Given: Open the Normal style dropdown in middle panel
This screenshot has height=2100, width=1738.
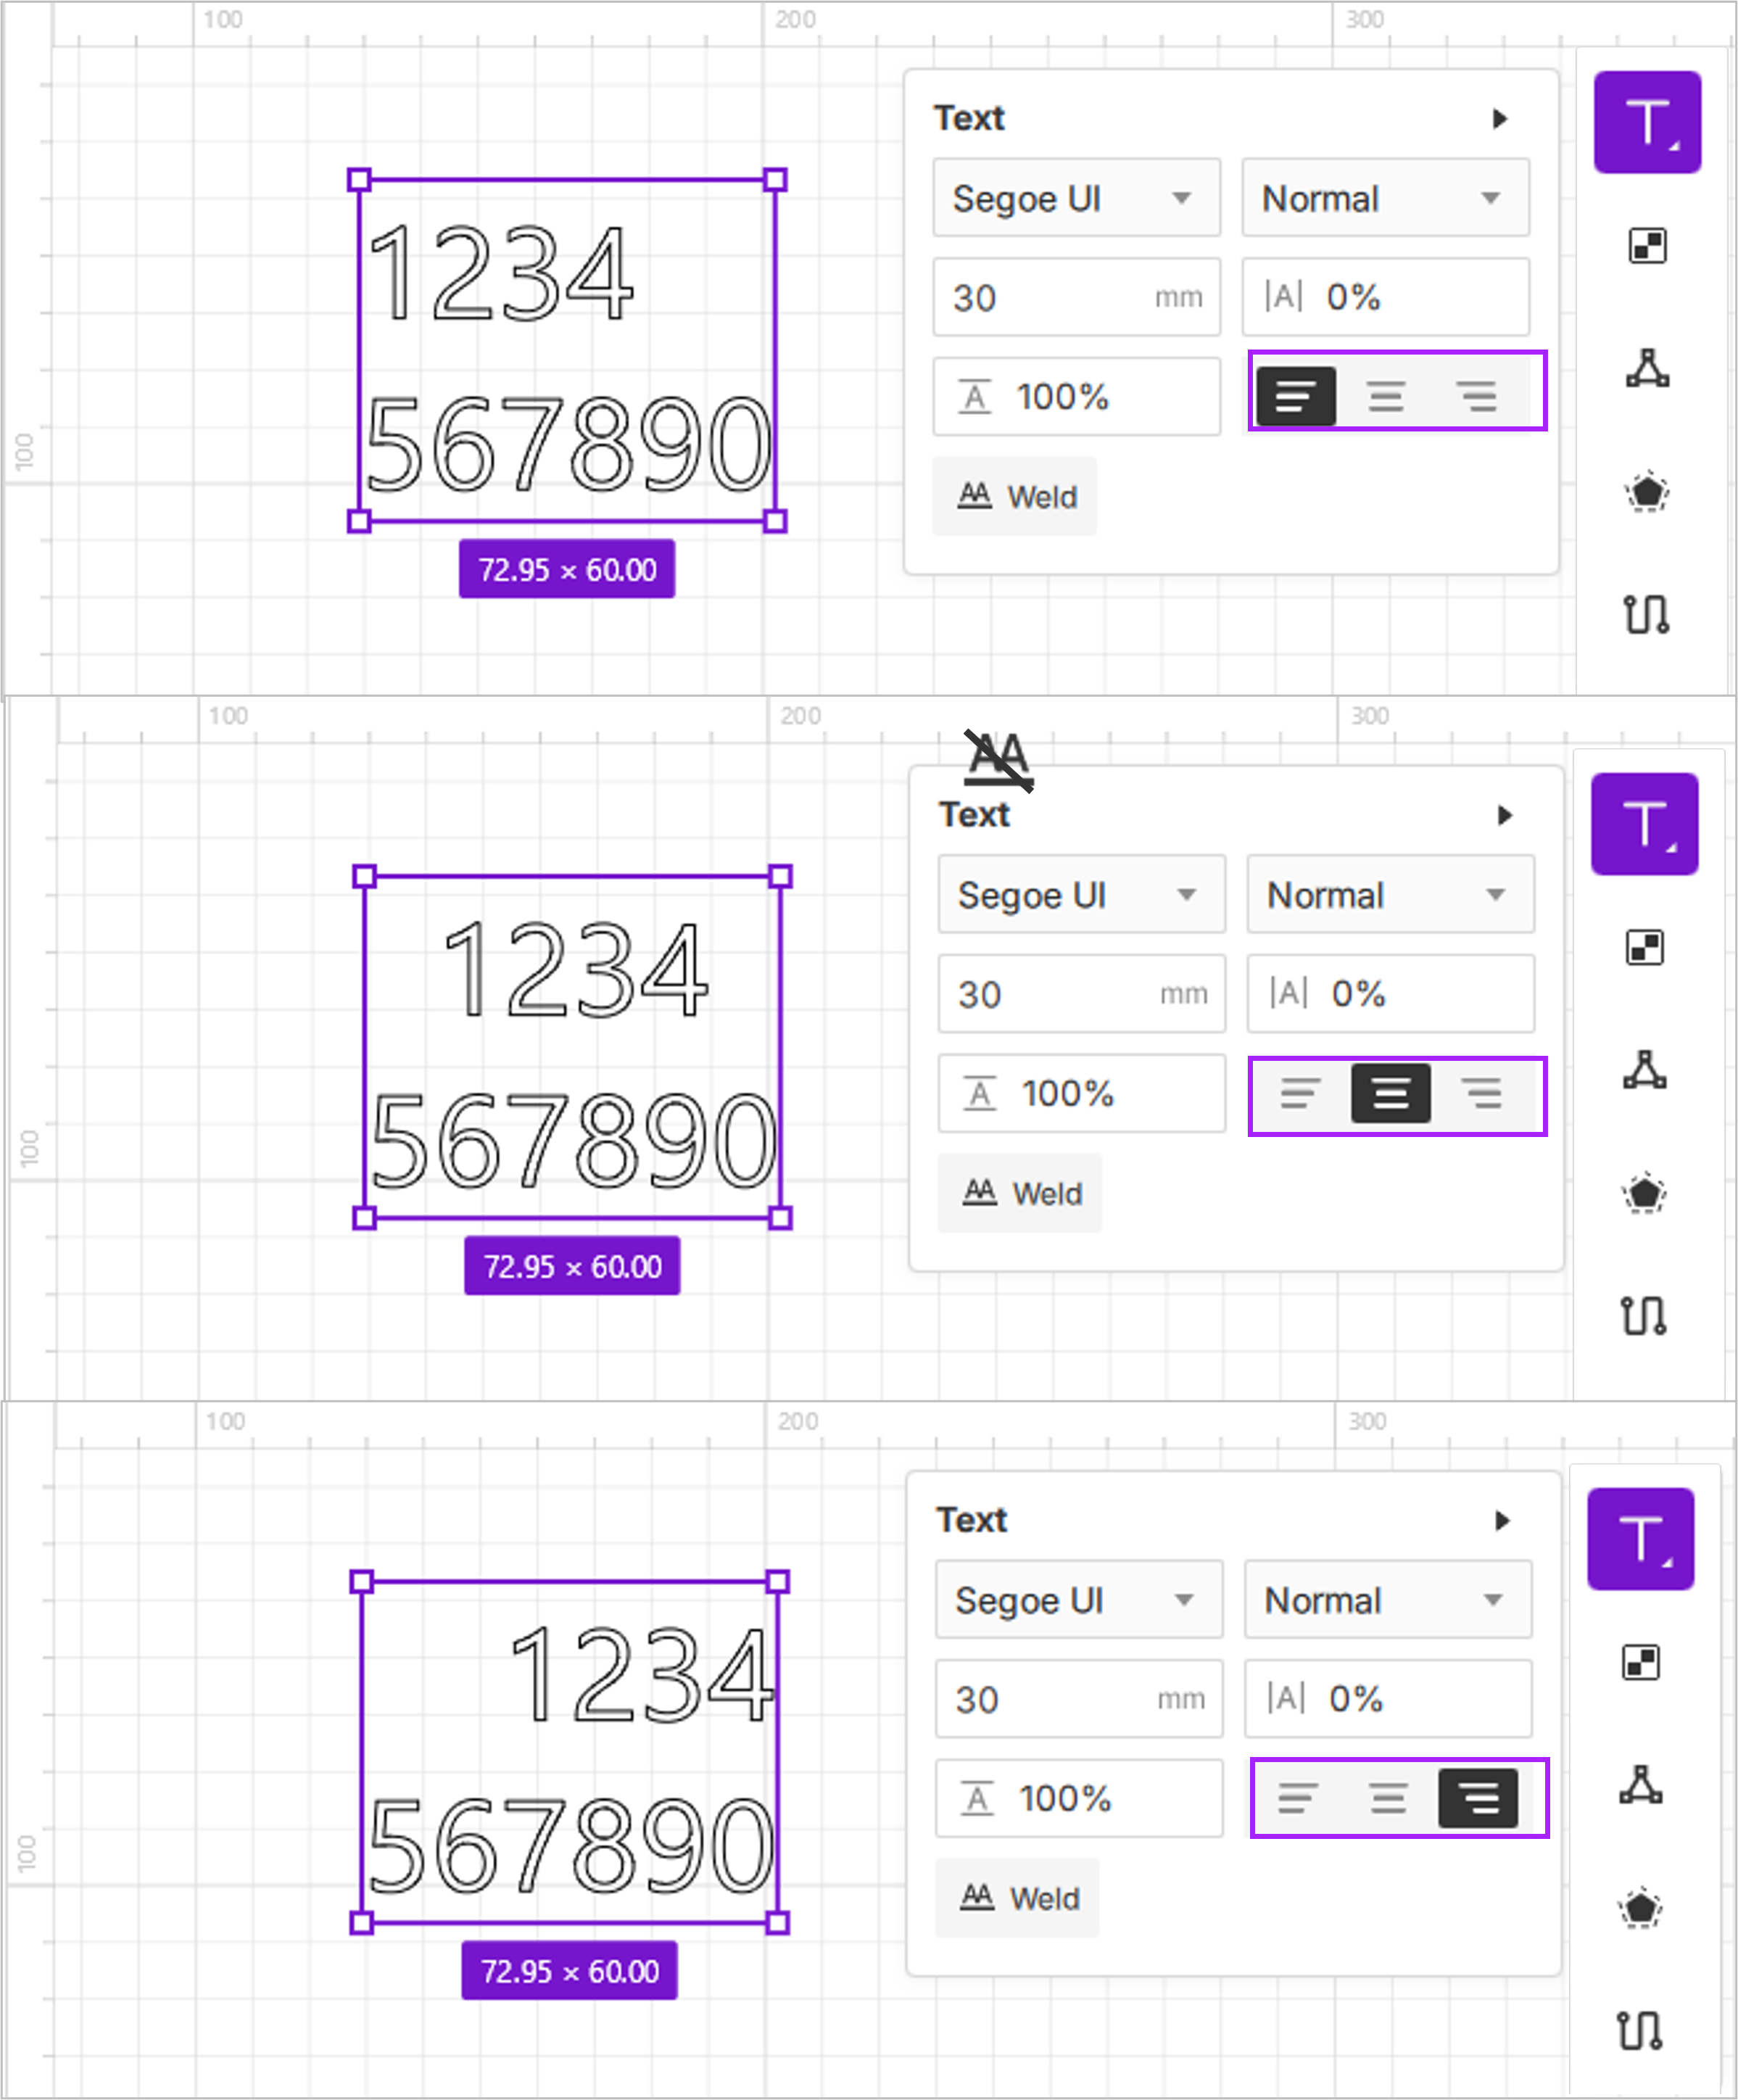Looking at the screenshot, I should tap(1389, 895).
